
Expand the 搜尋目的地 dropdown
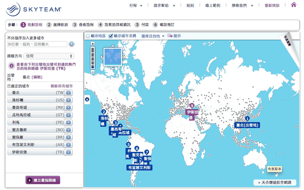click(153, 36)
